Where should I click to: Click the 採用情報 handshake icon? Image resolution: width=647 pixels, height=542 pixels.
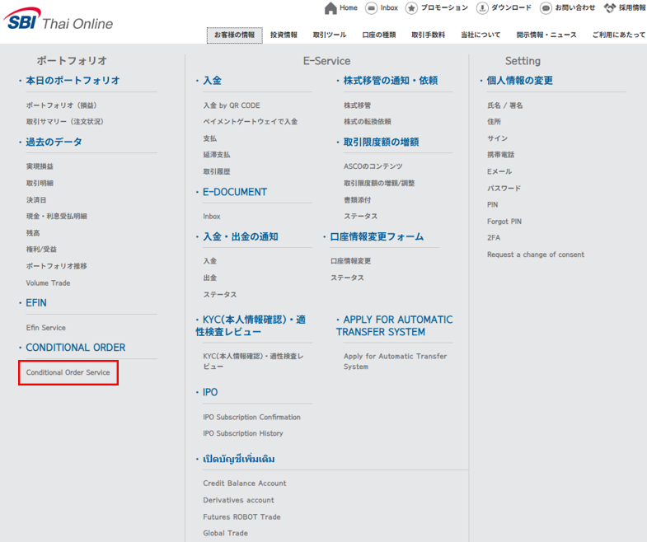click(610, 8)
